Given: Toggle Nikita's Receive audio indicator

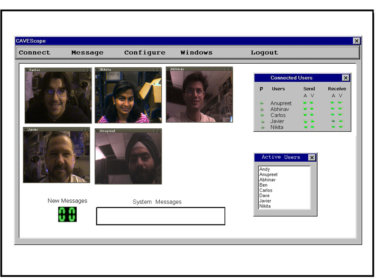Looking at the screenshot, I should click(x=333, y=127).
